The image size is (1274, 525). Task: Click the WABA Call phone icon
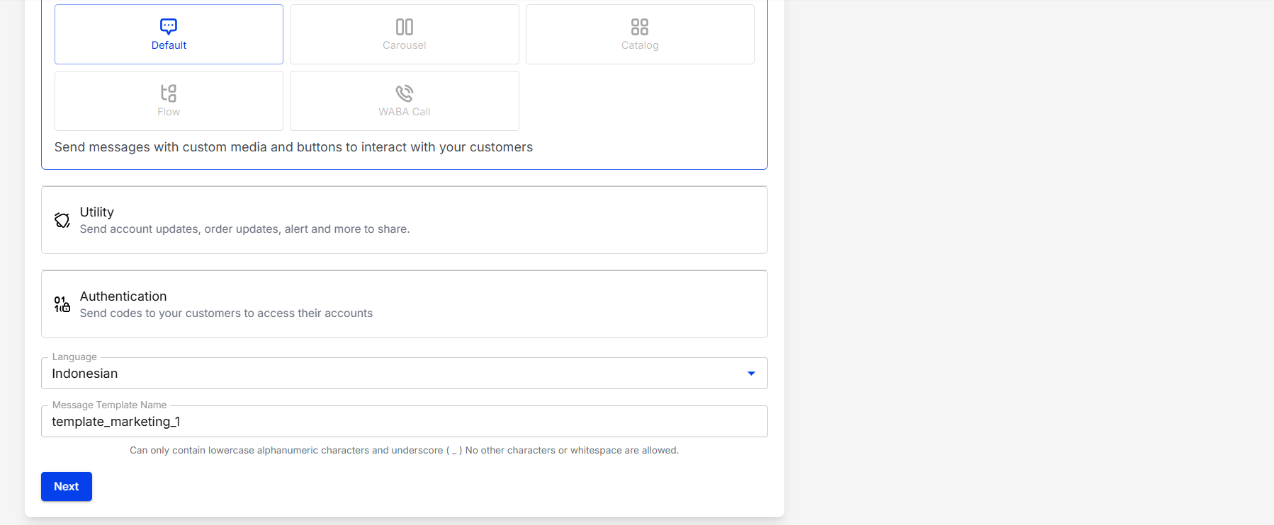405,93
